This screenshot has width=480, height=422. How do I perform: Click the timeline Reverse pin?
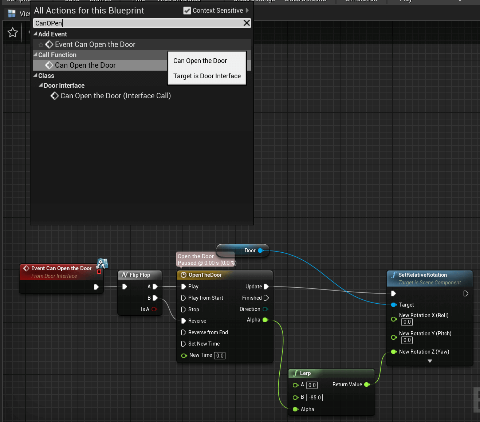[x=184, y=321]
